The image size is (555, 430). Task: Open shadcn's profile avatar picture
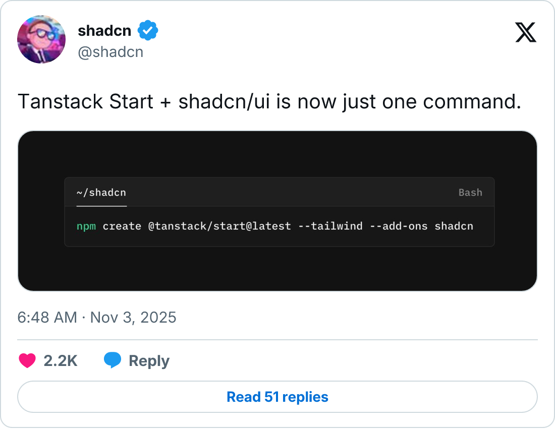tap(41, 39)
